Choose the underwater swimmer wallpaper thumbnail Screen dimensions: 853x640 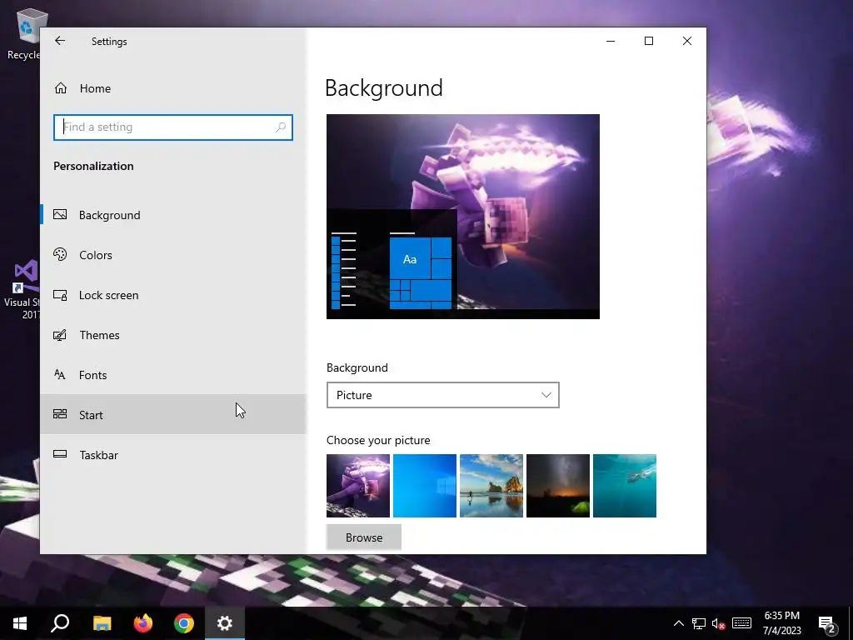point(625,486)
